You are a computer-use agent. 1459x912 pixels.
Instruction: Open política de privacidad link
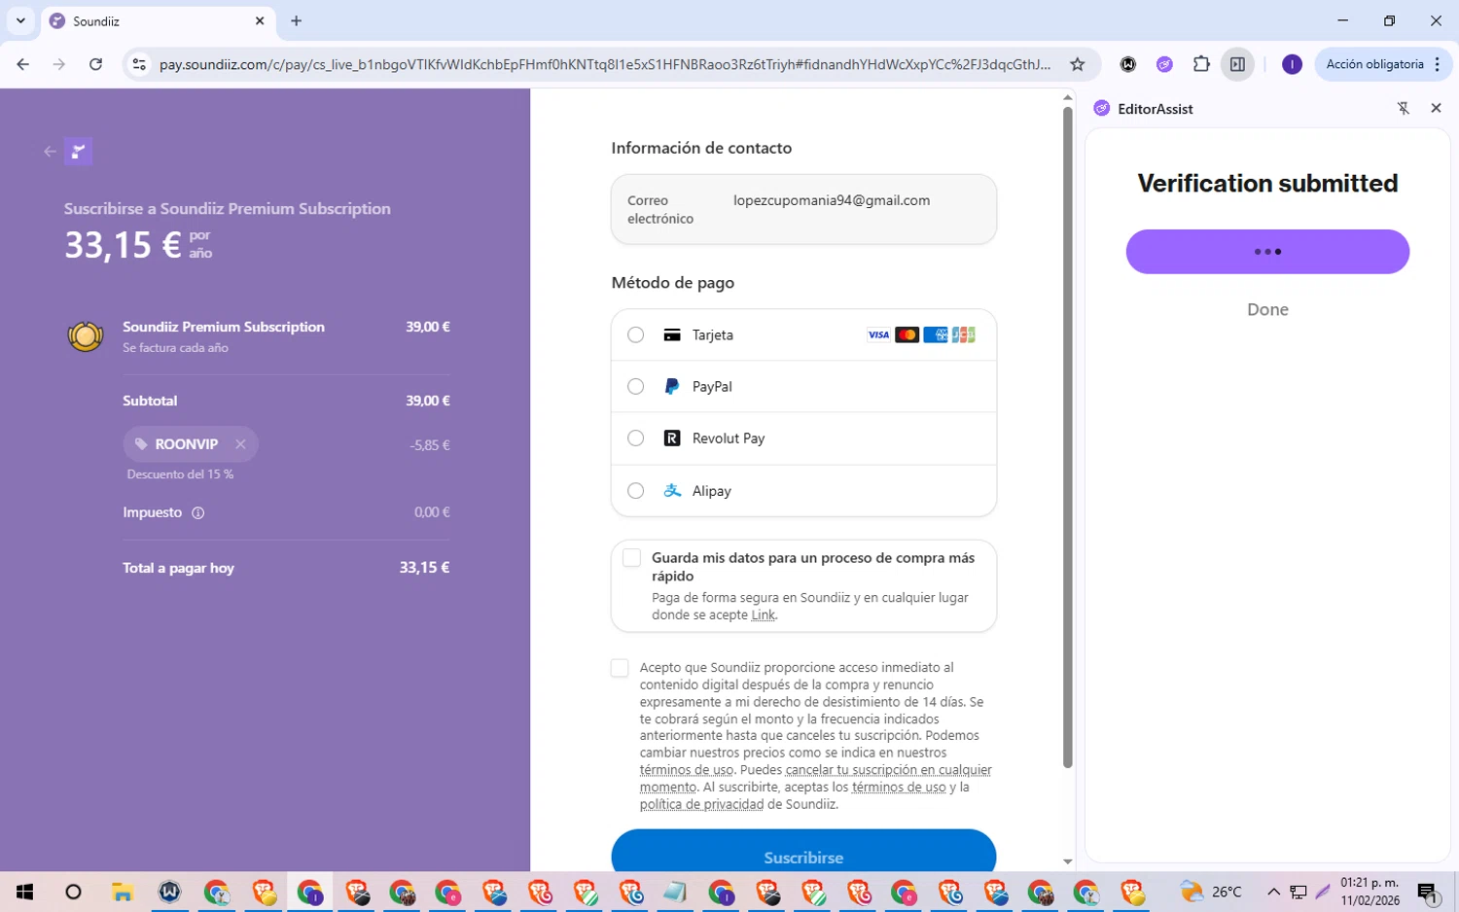pos(701,804)
